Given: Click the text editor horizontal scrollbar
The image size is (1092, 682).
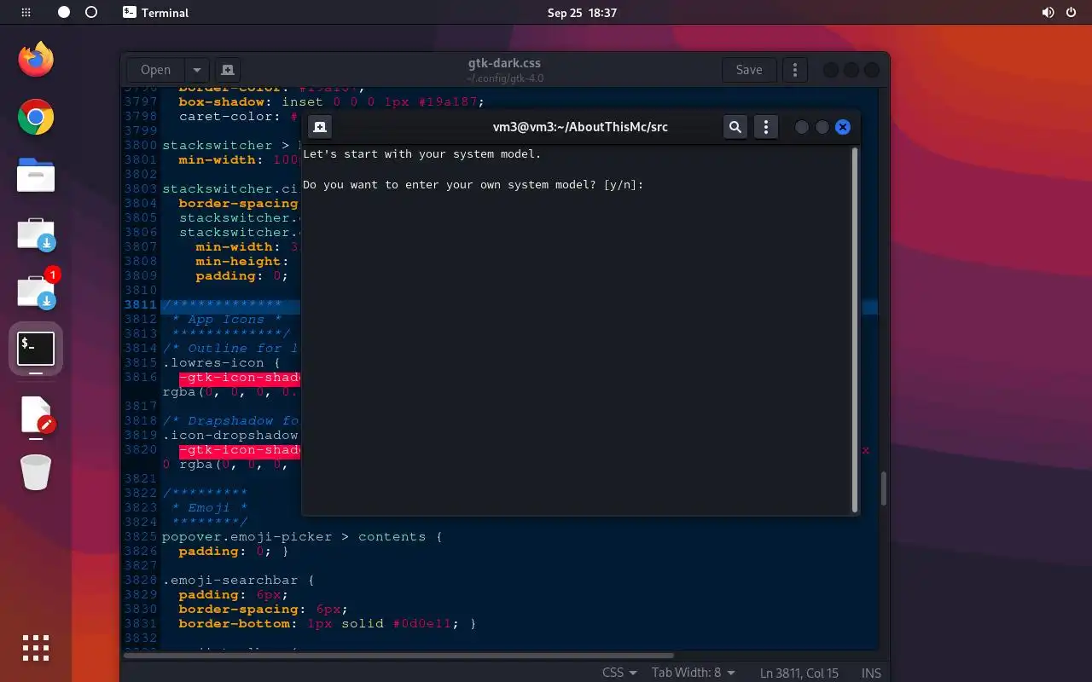Looking at the screenshot, I should (399, 656).
